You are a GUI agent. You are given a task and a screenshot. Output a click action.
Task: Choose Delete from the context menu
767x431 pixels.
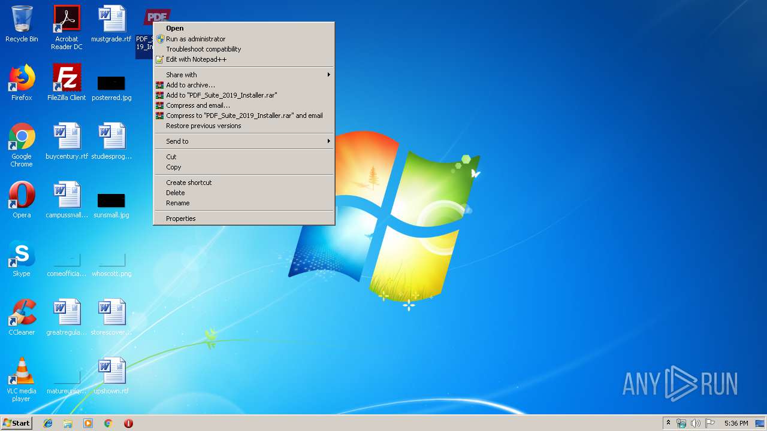(x=244, y=193)
